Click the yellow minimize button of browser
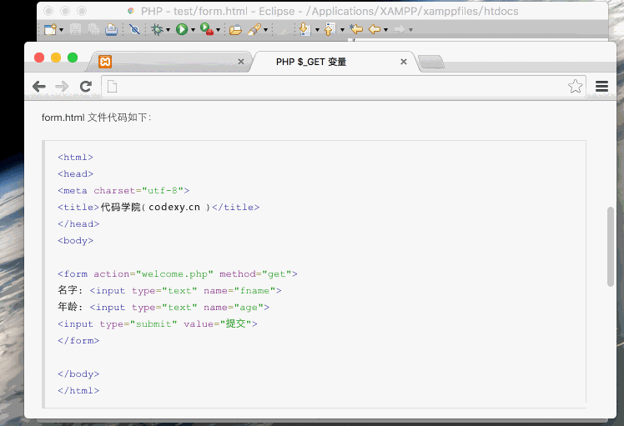The height and width of the screenshot is (426, 624). click(56, 58)
